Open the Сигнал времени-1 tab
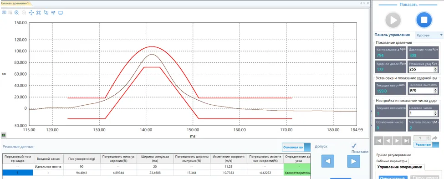Viewport: 444px width, 179px height. click(x=15, y=3)
